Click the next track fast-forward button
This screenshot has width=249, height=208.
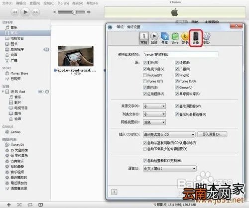[x=35, y=12]
